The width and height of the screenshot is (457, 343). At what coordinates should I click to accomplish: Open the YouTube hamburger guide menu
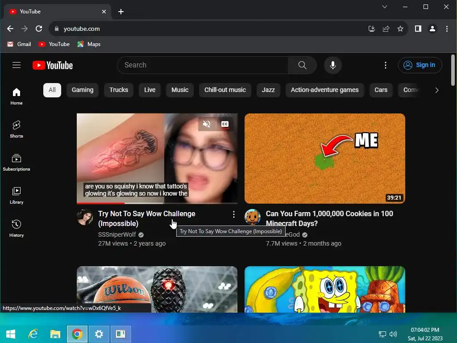click(x=17, y=65)
